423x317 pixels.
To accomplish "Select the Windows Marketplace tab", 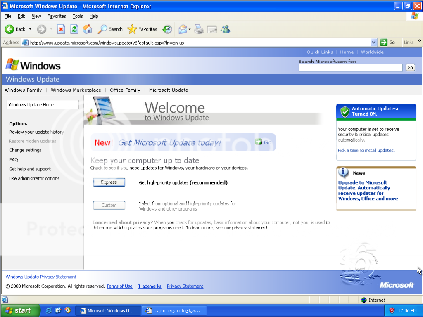I will click(76, 90).
